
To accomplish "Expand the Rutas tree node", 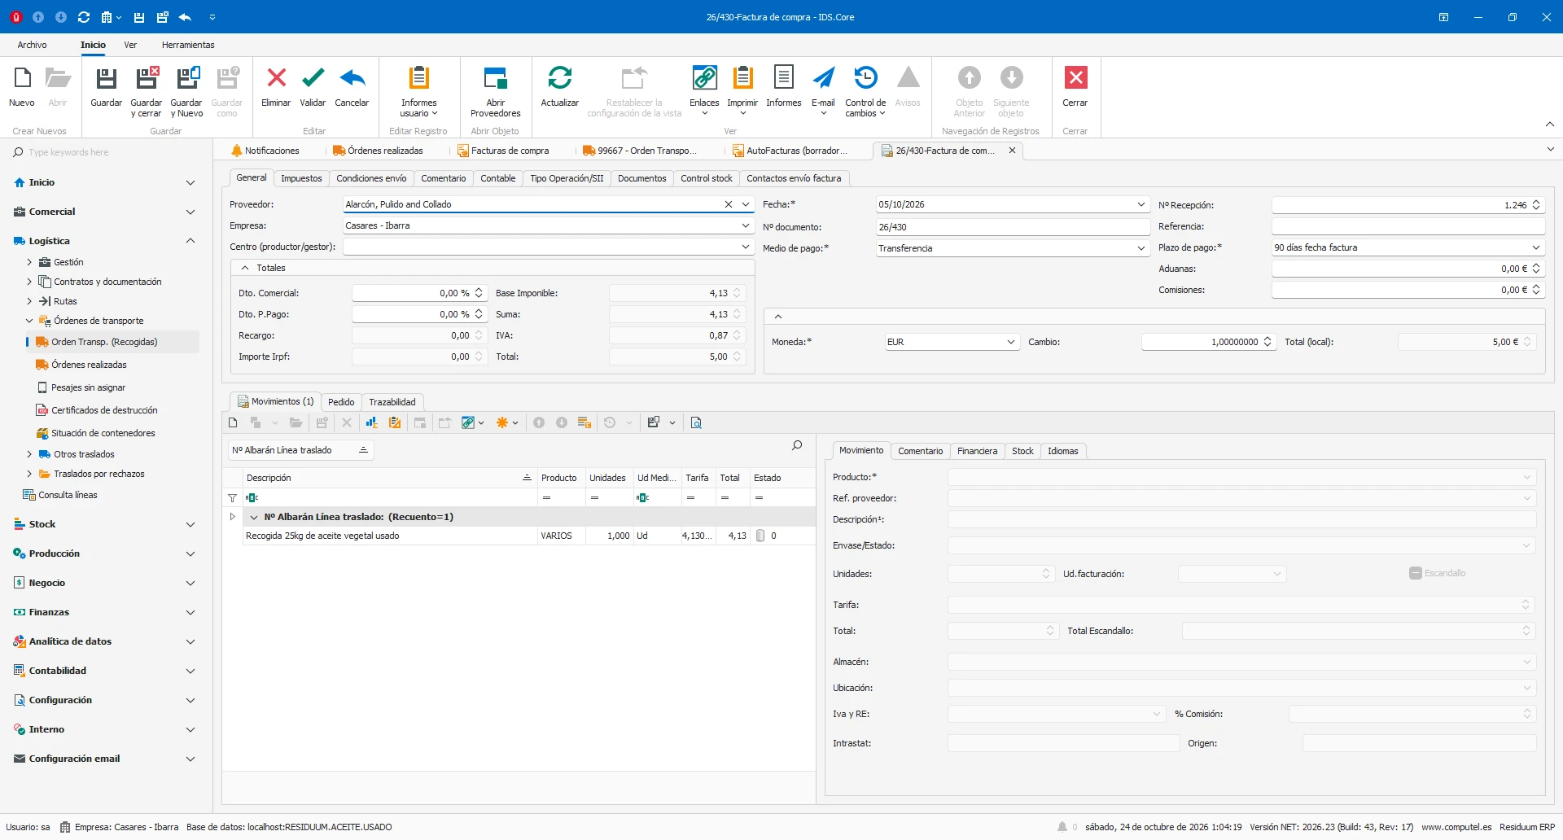I will (x=29, y=301).
